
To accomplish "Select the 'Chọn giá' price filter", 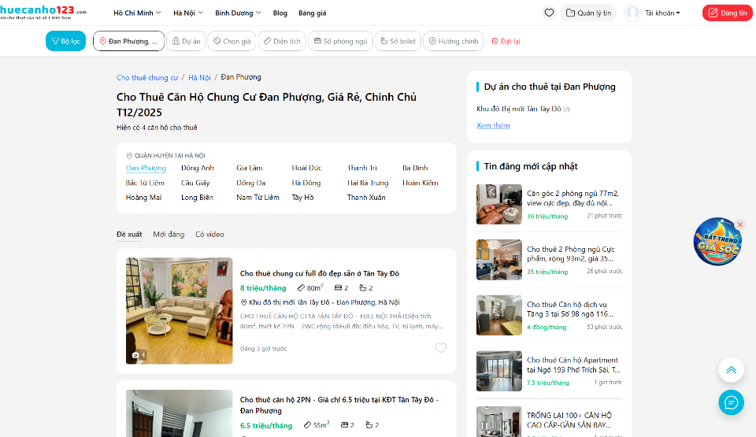I will click(x=232, y=41).
